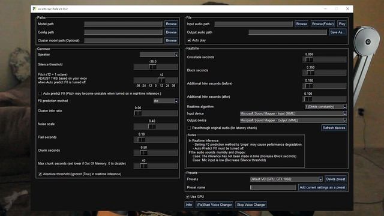The height and width of the screenshot is (216, 384).
Task: Click the Cluster model path field
Action: [x=123, y=40]
